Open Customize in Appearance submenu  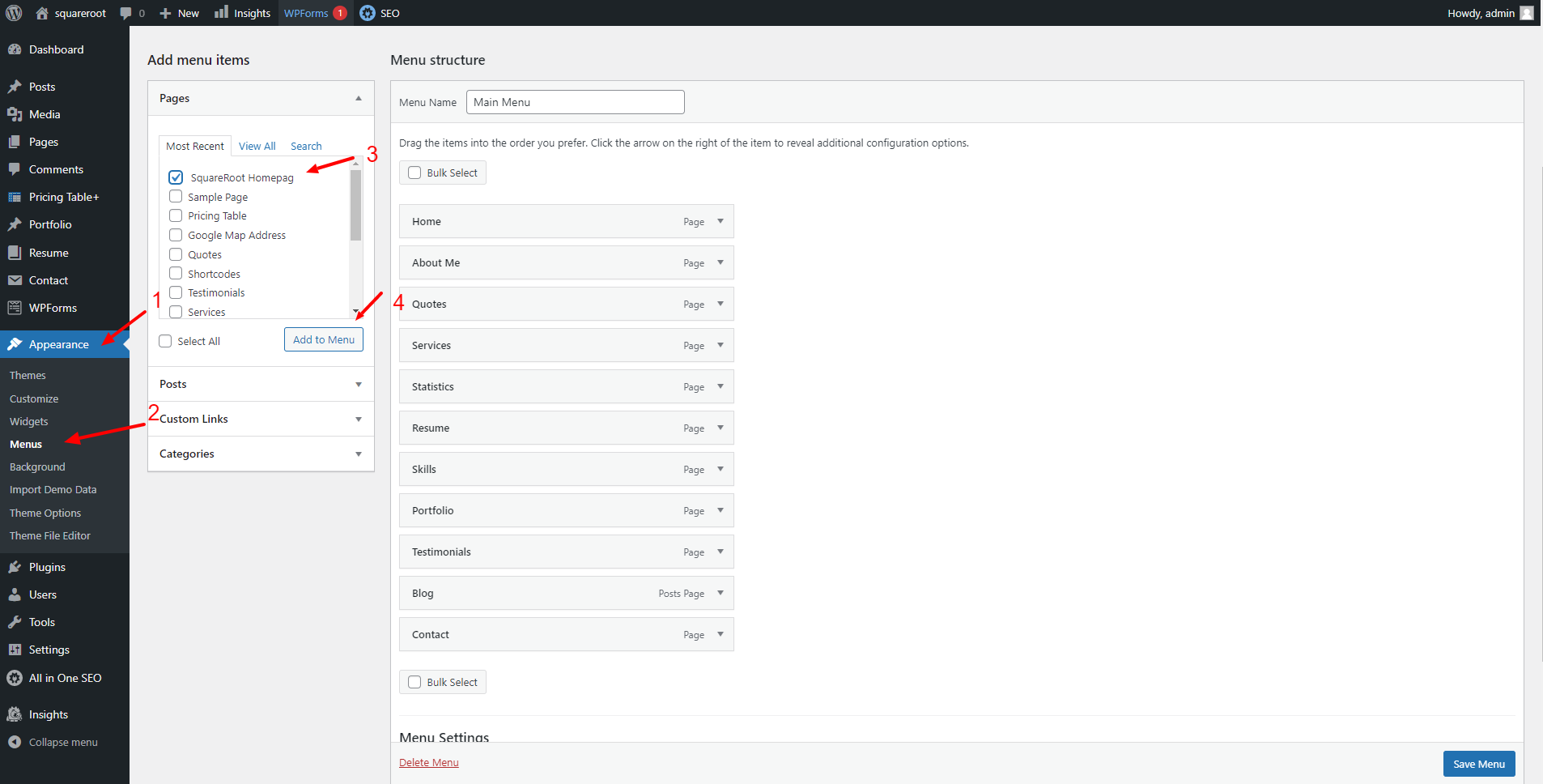(x=34, y=398)
